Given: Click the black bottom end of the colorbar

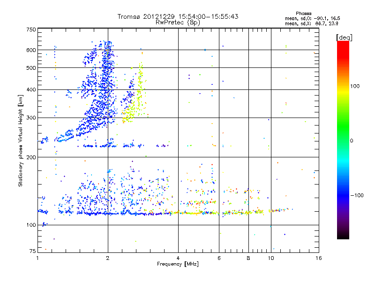Looking at the screenshot, I should click(x=343, y=236).
